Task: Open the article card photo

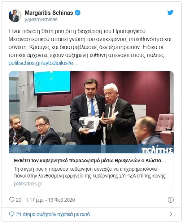Action: [91, 112]
